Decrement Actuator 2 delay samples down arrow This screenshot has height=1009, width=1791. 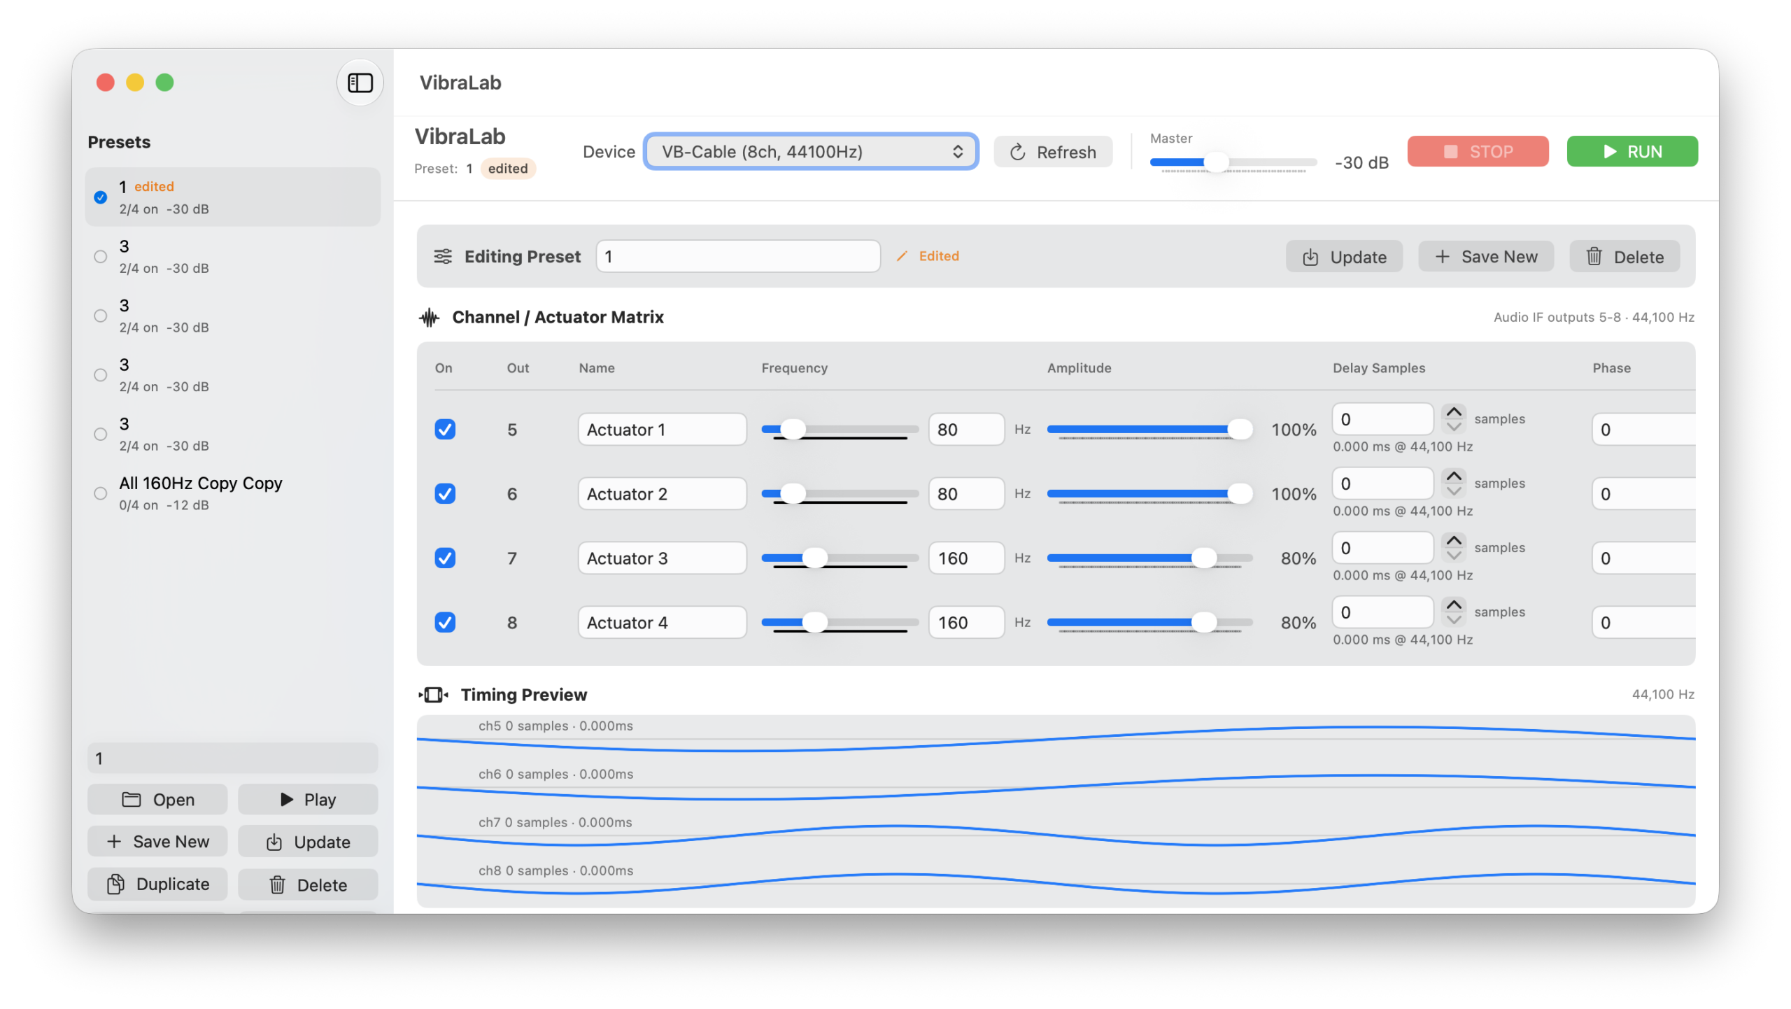pyautogui.click(x=1453, y=491)
